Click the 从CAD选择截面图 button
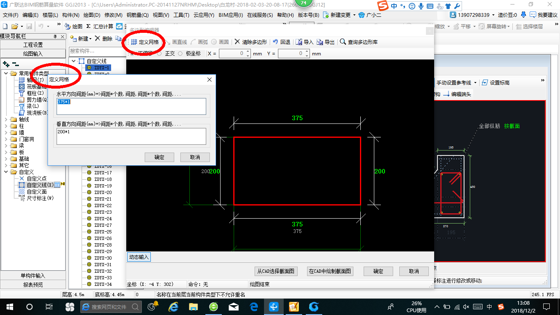Image resolution: width=560 pixels, height=315 pixels. 276,271
